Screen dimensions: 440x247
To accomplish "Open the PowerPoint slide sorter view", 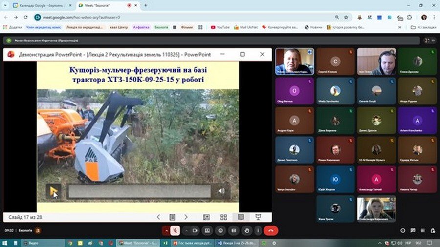I will tap(223, 217).
